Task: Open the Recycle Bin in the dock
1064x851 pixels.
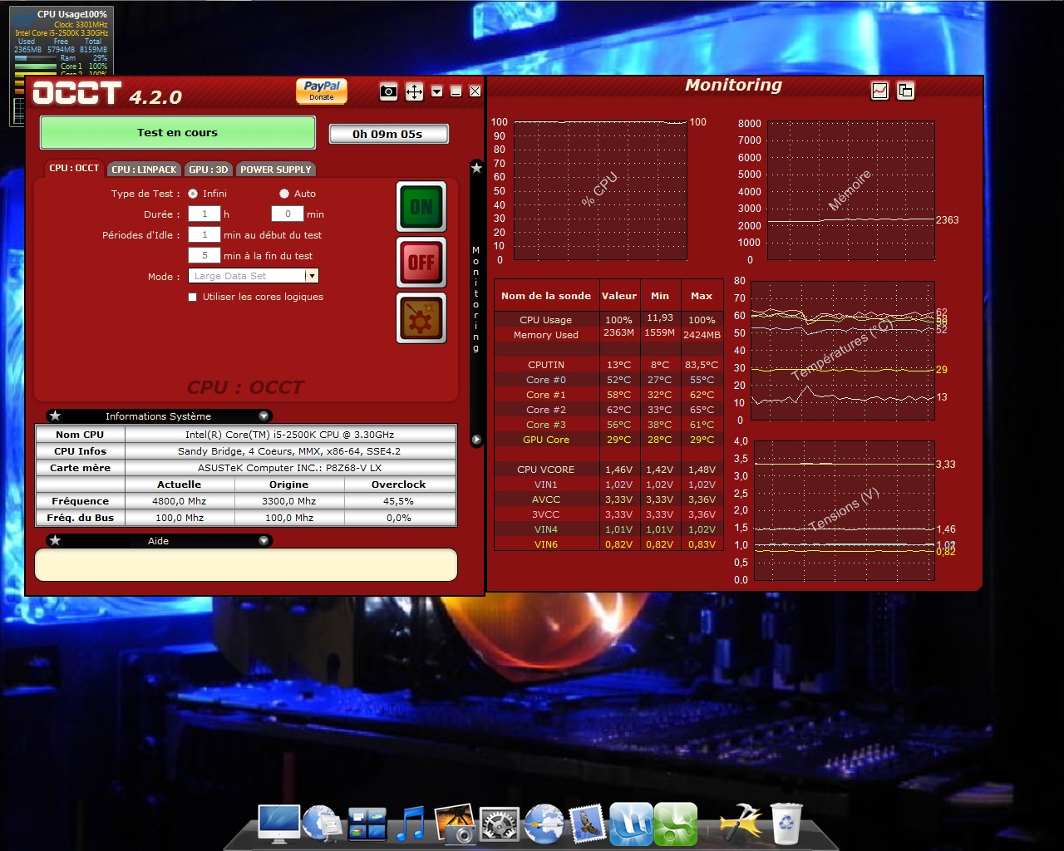Action: point(786,823)
